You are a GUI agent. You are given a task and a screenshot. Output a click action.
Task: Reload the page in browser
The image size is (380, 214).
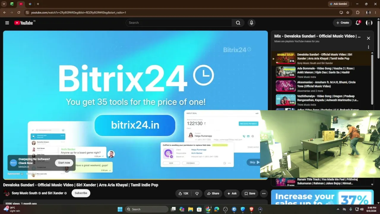click(x=19, y=12)
